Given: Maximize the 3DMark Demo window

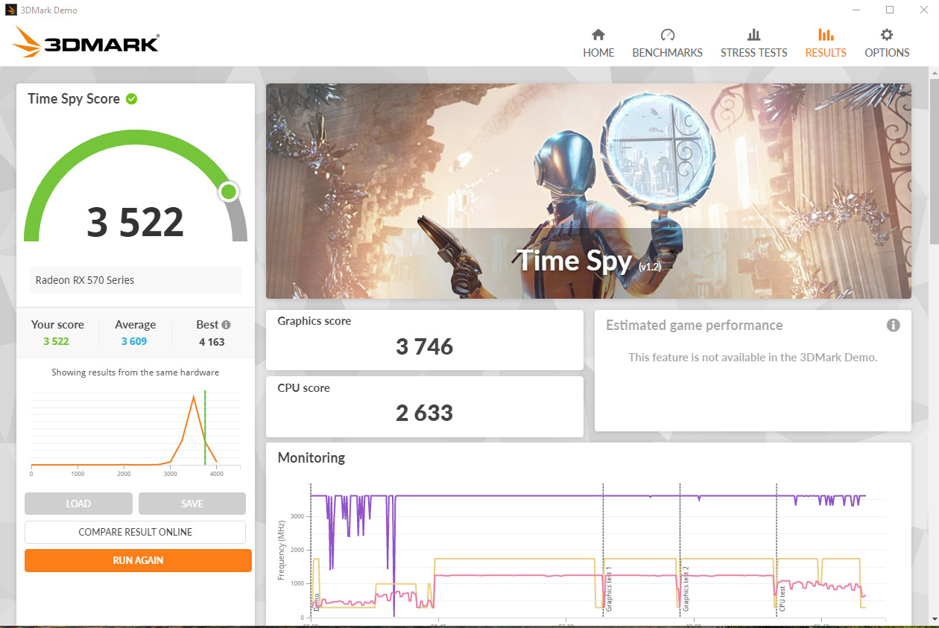Looking at the screenshot, I should 889,10.
